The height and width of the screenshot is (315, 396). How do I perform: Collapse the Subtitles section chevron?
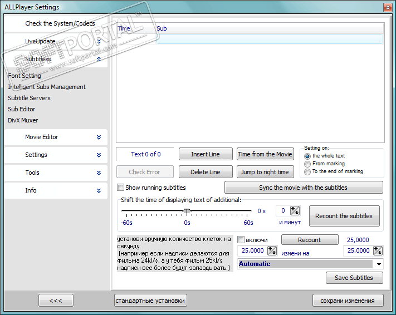99,59
